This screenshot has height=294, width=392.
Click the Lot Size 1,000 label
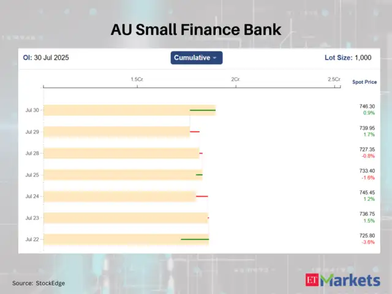pos(347,58)
